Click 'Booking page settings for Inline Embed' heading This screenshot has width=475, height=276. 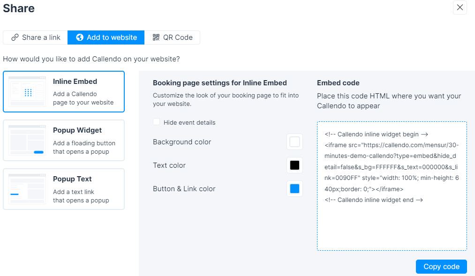[x=220, y=83]
